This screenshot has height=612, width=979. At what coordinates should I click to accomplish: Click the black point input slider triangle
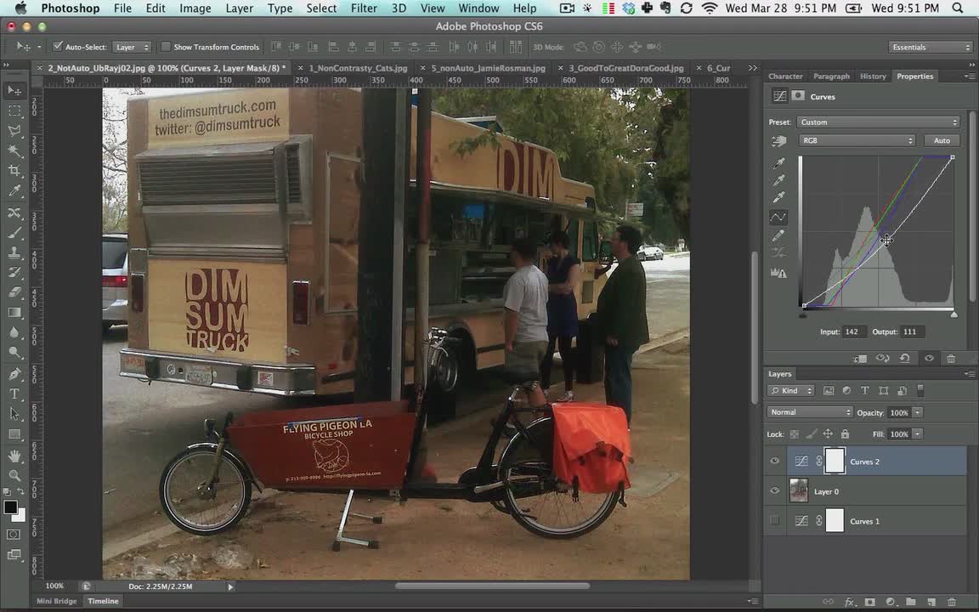[803, 314]
